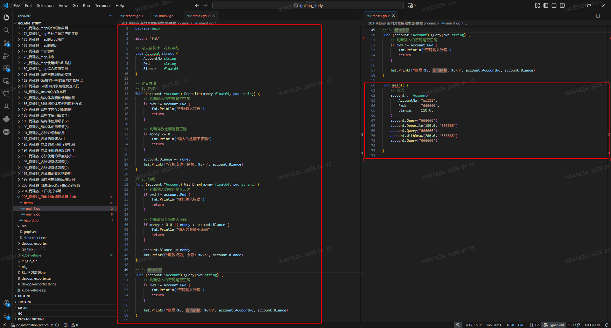Open left editor group More Actions ellipsis
Image resolution: width=611 pixels, height=328 pixels.
coord(358,16)
